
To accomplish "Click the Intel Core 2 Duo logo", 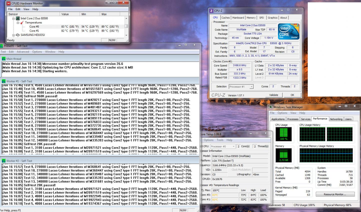I will [x=289, y=31].
